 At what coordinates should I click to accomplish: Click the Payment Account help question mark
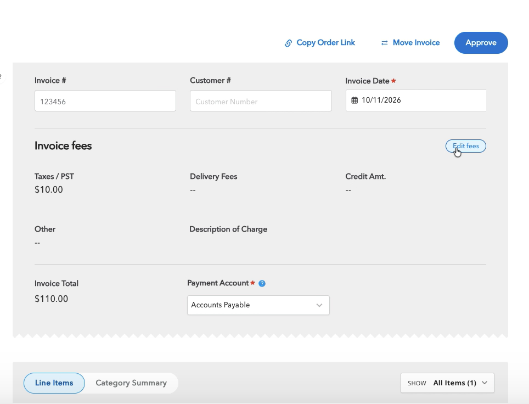(x=262, y=283)
